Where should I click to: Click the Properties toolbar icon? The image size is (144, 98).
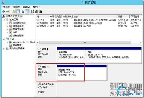tap(36, 11)
